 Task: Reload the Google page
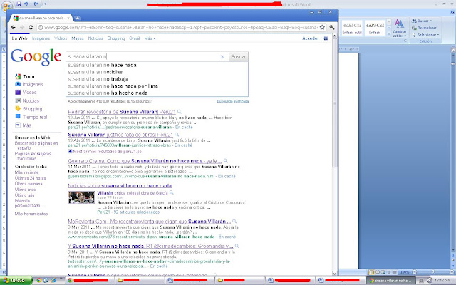(31, 27)
